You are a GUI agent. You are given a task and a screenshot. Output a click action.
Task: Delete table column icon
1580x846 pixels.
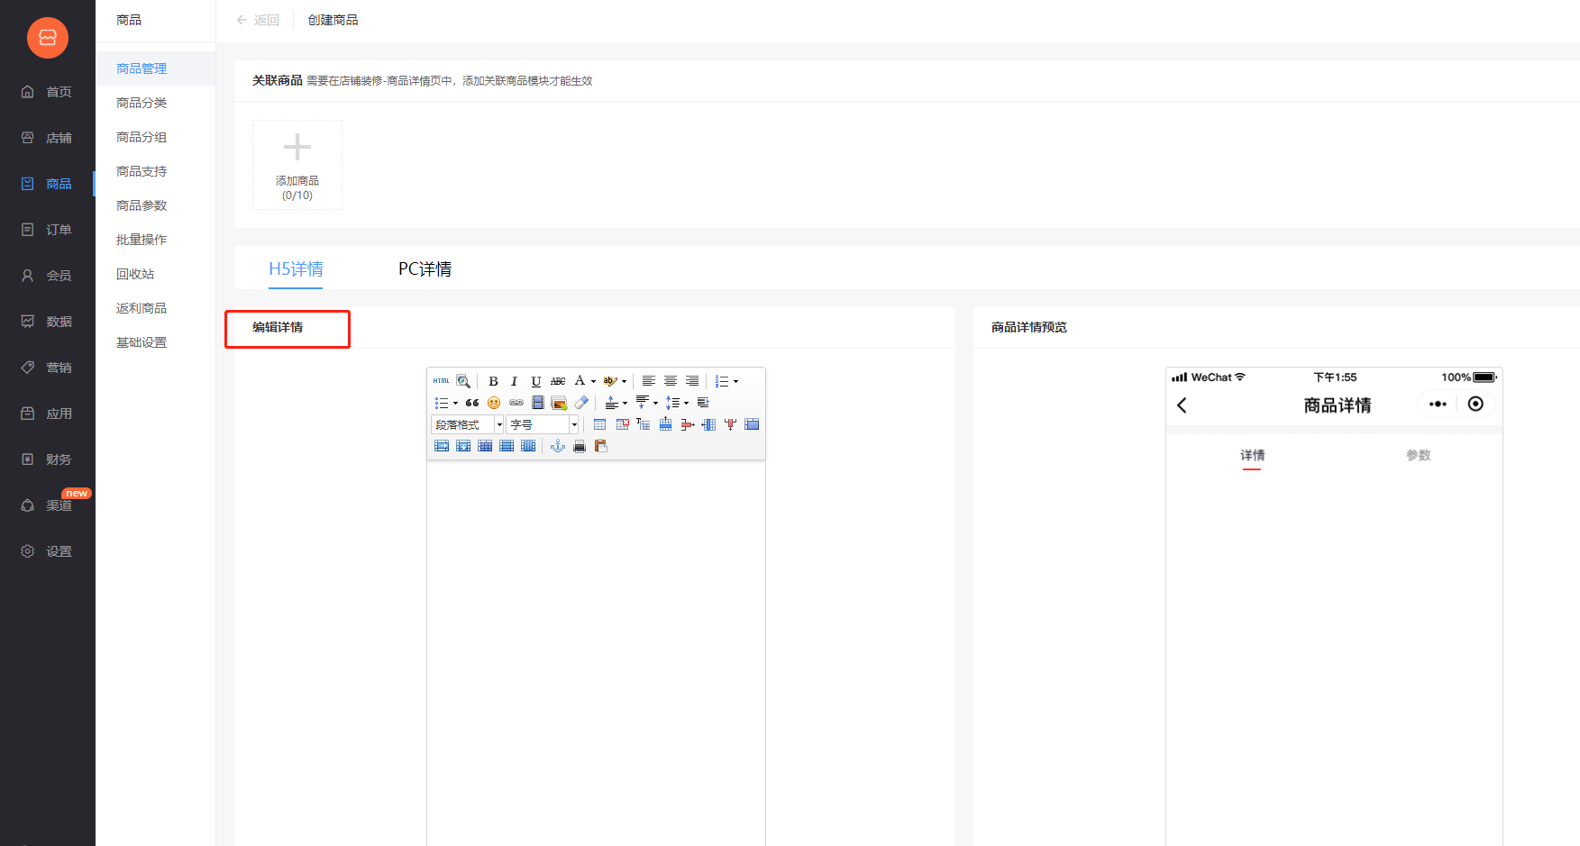point(730,424)
